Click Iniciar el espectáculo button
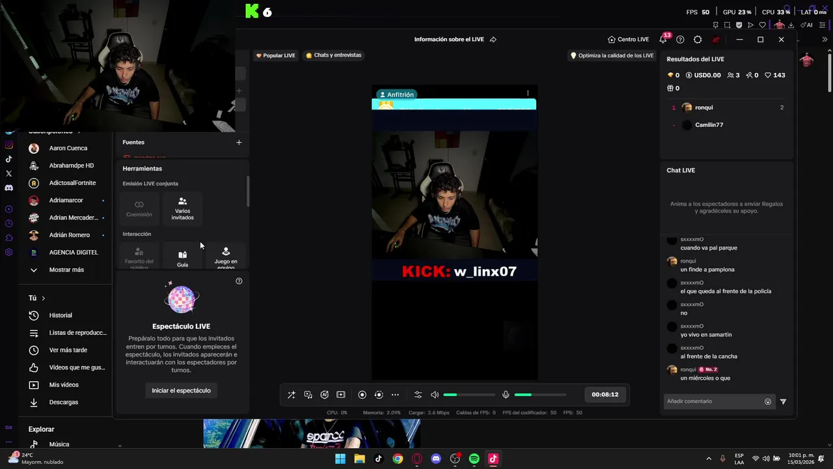 click(x=181, y=390)
